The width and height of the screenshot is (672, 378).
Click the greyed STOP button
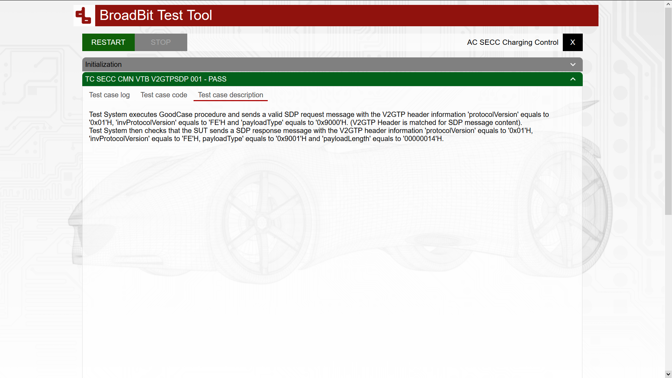[161, 42]
